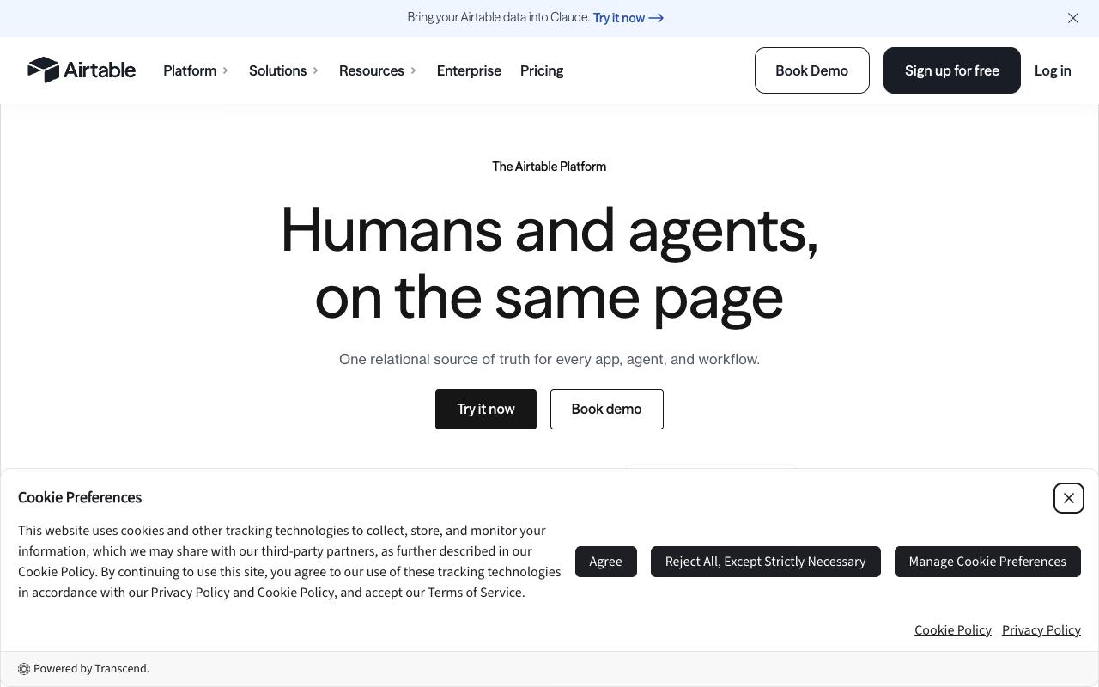This screenshot has height=687, width=1099.
Task: Agree to the cookie policy
Action: click(606, 562)
